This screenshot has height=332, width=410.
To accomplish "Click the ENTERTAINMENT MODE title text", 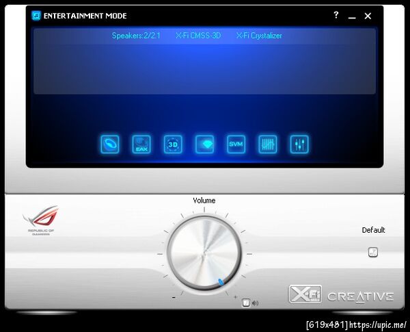I will pos(85,16).
